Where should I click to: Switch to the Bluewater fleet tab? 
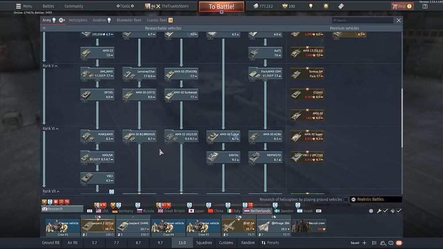point(129,20)
